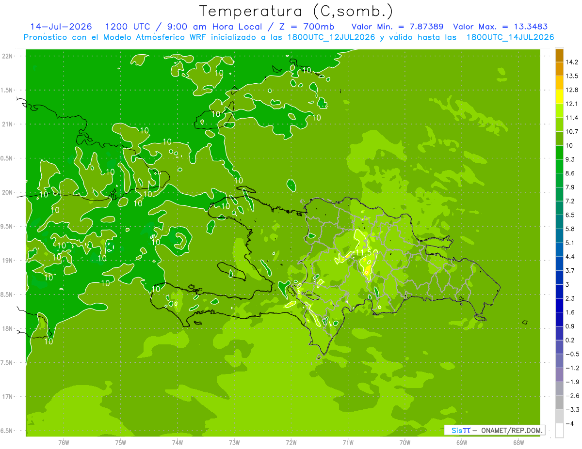Image resolution: width=582 pixels, height=449 pixels.
Task: Click the '18N' latitude axis label
Action: tap(8, 328)
